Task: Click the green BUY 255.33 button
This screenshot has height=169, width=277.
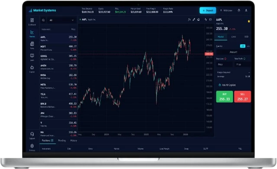Action: (225, 97)
